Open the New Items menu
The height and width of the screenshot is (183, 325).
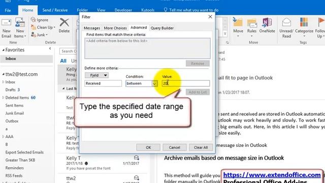click(x=20, y=28)
